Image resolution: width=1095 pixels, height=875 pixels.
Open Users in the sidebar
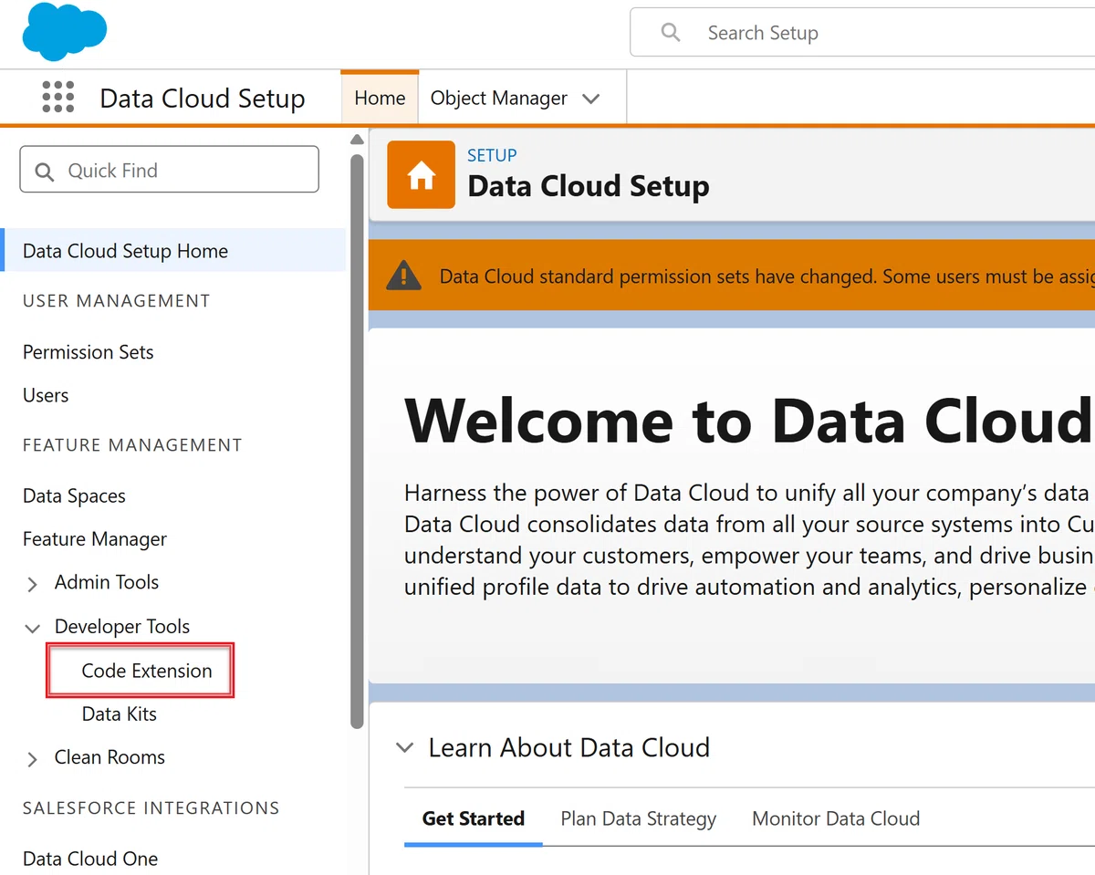pyautogui.click(x=46, y=395)
